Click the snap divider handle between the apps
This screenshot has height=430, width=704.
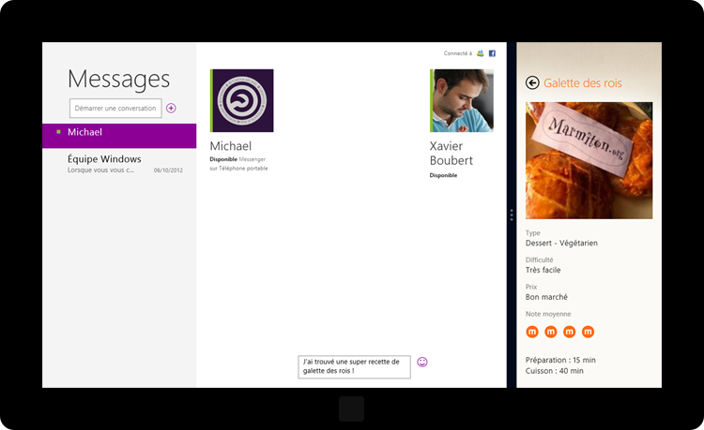tap(512, 215)
